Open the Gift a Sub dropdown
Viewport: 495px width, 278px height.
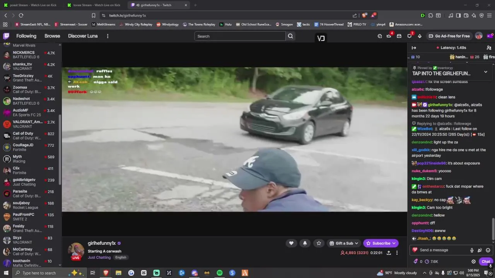pyautogui.click(x=344, y=243)
